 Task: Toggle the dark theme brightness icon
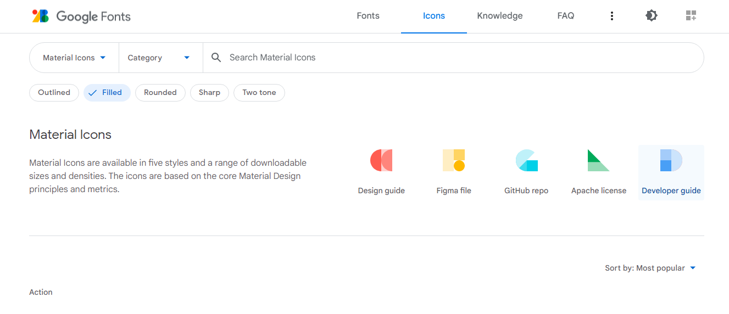[x=652, y=16]
